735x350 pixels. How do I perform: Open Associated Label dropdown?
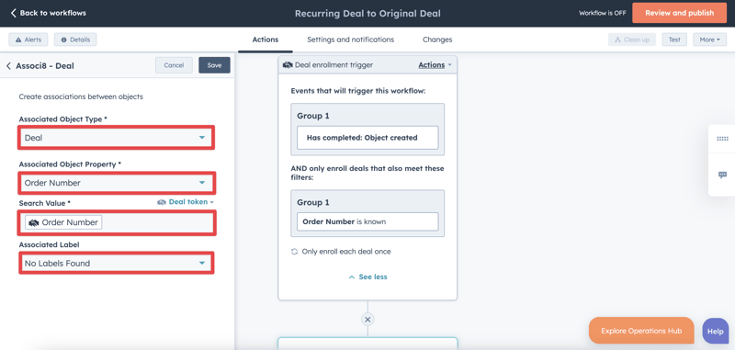[117, 264]
